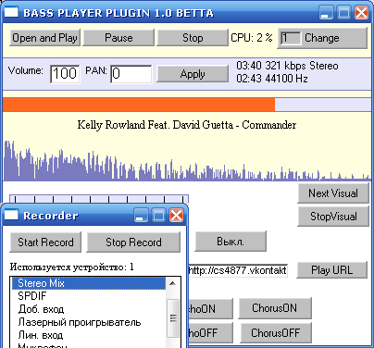Pause the current track

tap(118, 38)
